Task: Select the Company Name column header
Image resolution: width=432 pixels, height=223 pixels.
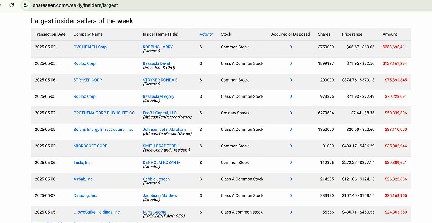Action: [88, 34]
